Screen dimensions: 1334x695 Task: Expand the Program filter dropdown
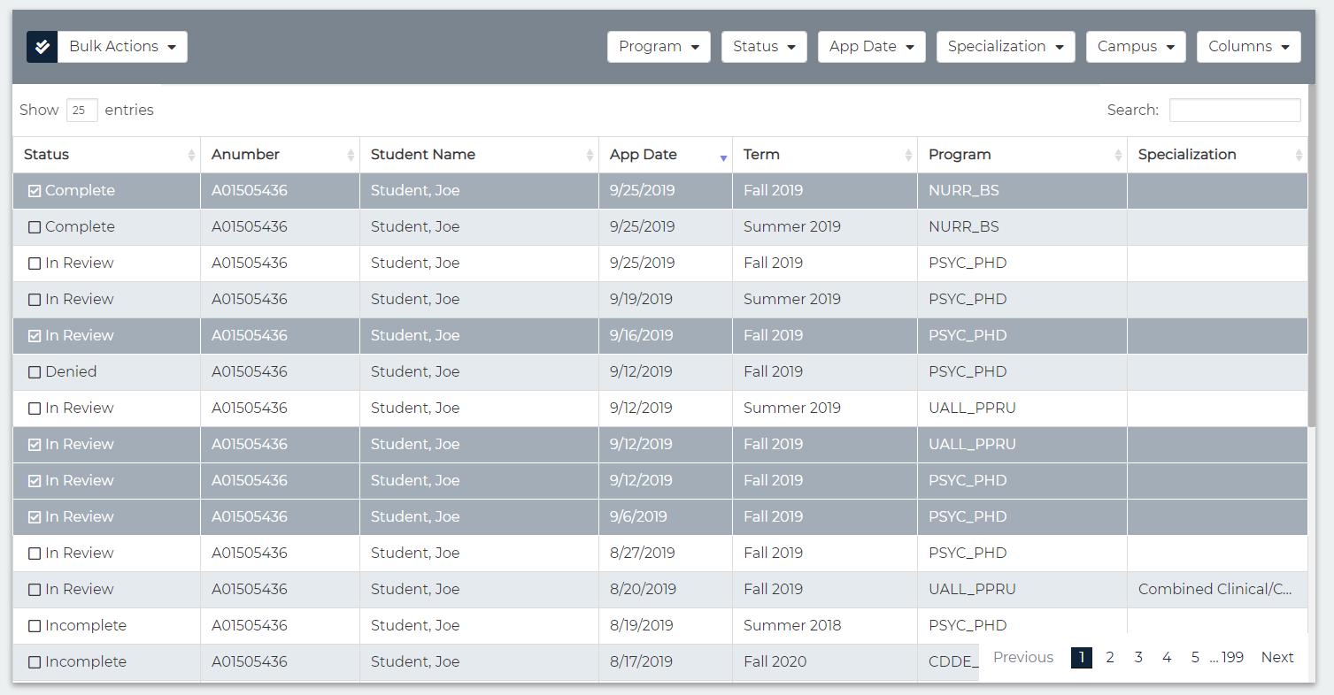[x=659, y=47]
